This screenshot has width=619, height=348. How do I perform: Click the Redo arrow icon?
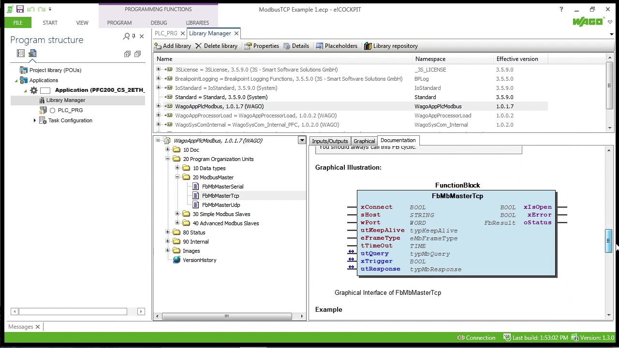click(42, 9)
